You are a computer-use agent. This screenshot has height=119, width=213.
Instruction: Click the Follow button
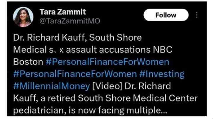coord(166,15)
